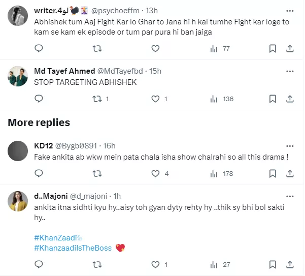Viewport: 305px width, 276px height.
Task: Open more options on d..Majoni's tweet
Action: (x=290, y=196)
